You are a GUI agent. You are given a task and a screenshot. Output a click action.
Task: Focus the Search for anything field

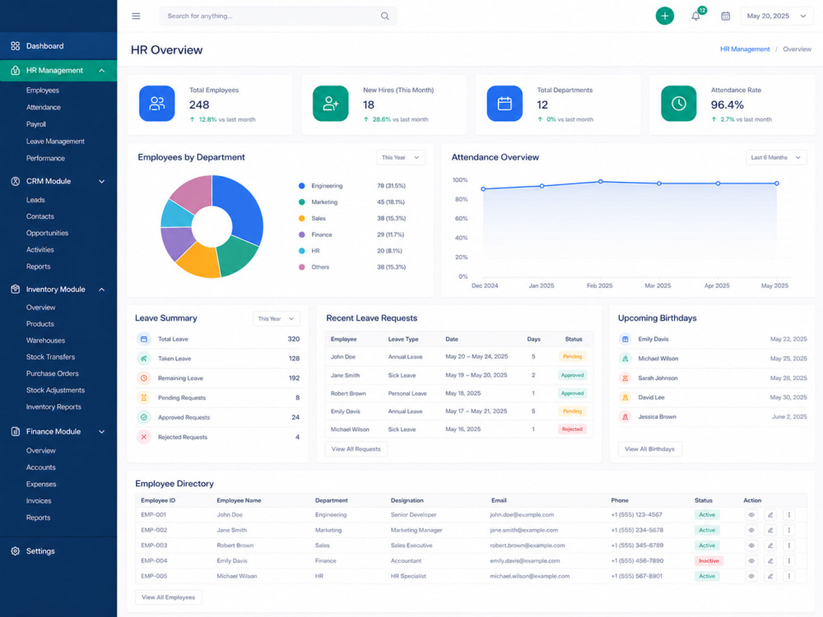[x=277, y=16]
